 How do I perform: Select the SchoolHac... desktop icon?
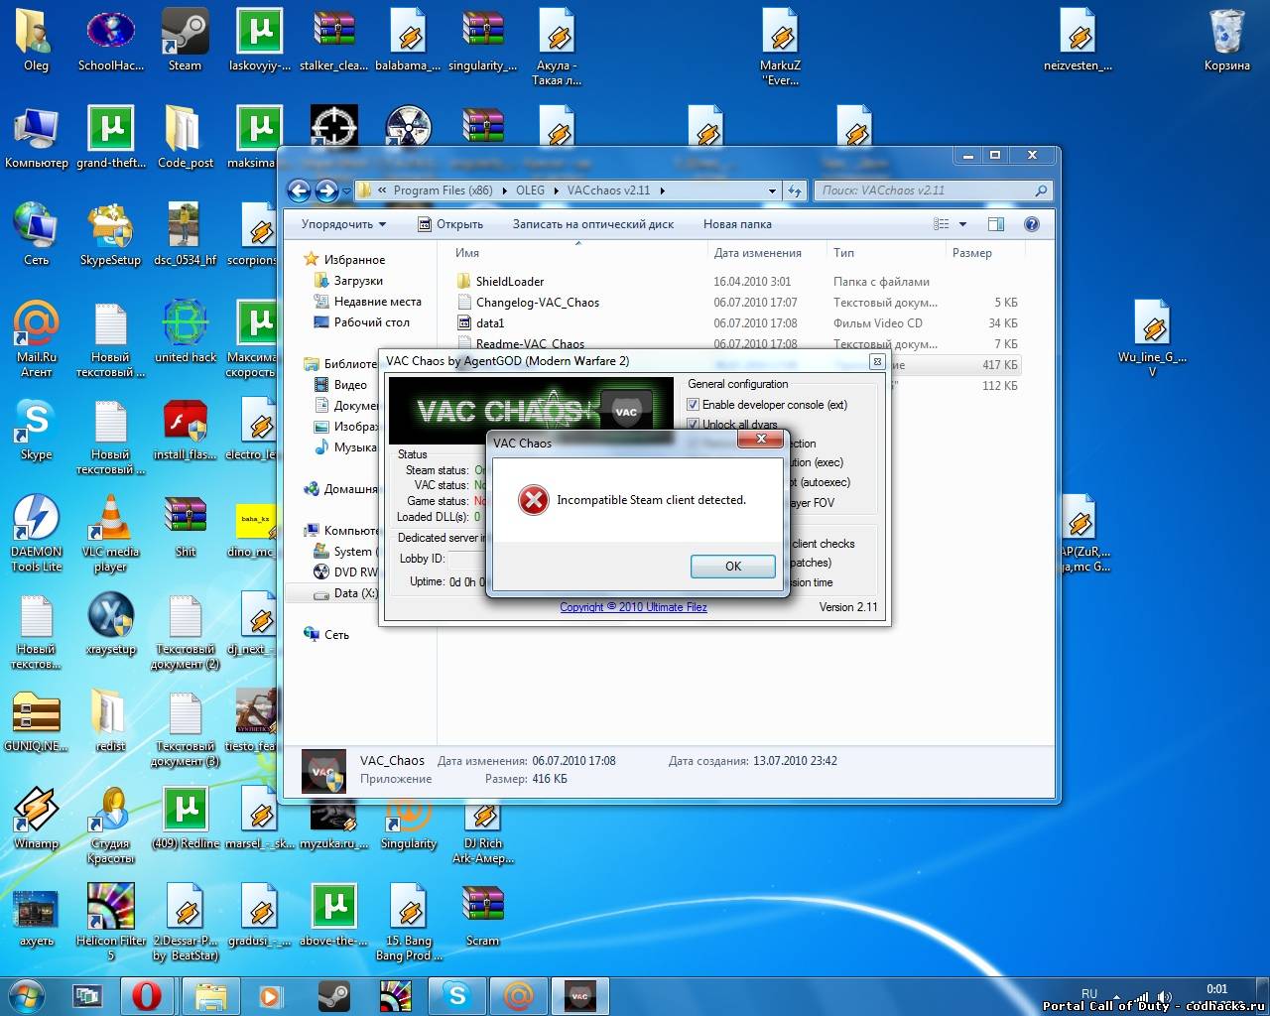[110, 42]
